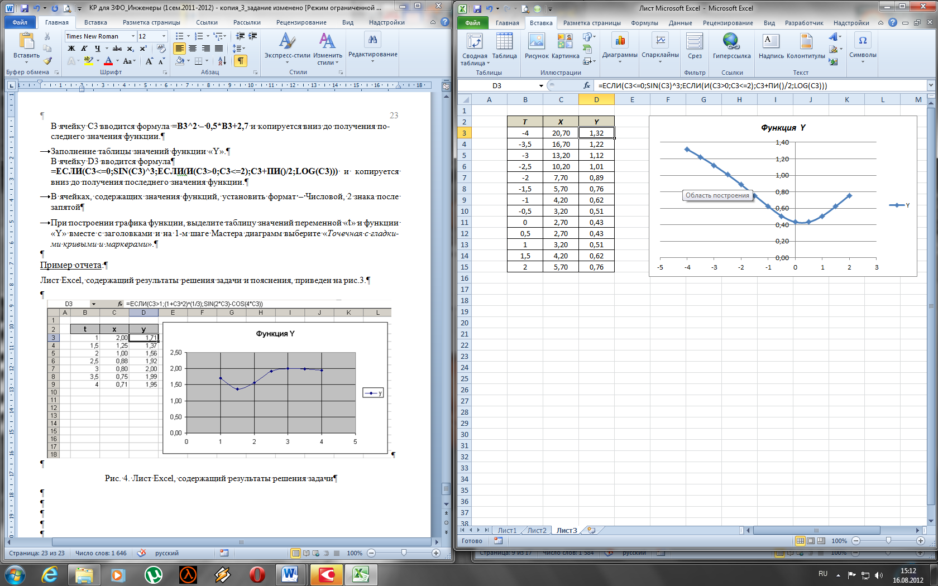Image resolution: width=938 pixels, height=586 pixels.
Task: Click the Рисунок insert picture icon
Action: click(x=537, y=41)
